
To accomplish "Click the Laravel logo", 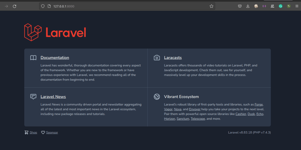I will click(55, 32).
